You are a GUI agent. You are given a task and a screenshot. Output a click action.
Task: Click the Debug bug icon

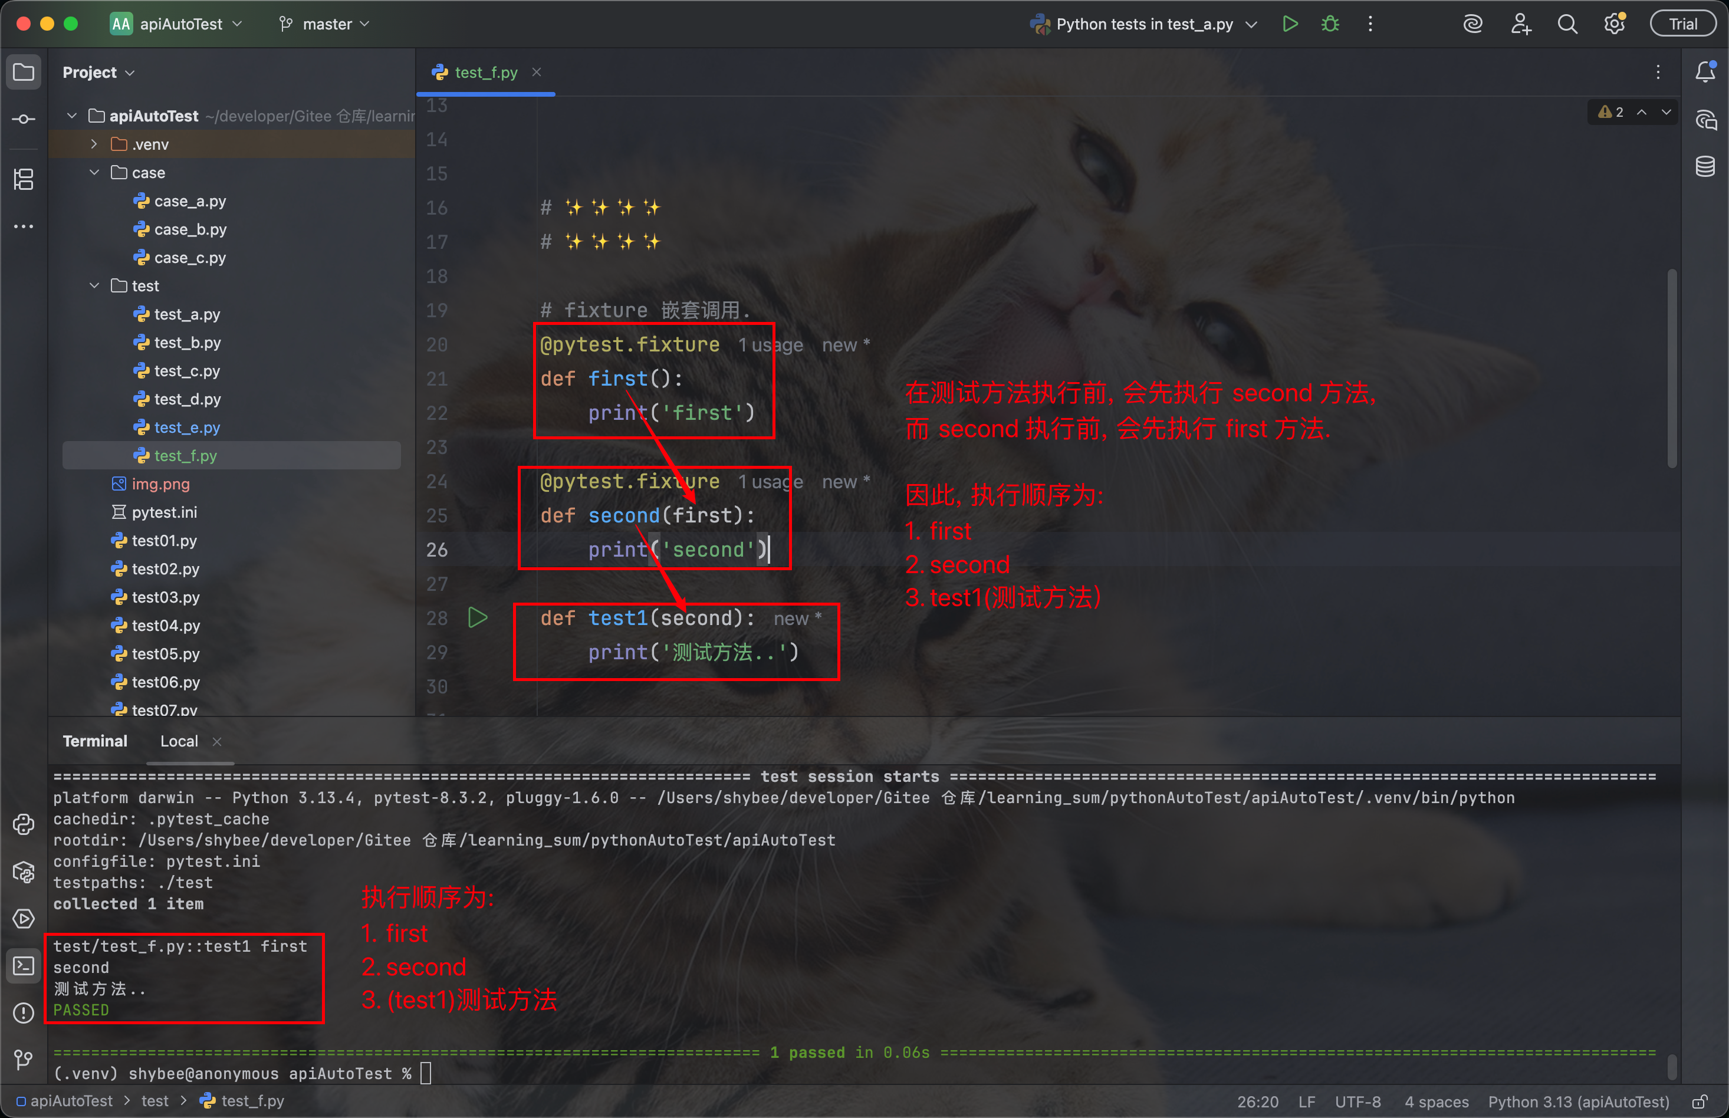pyautogui.click(x=1330, y=24)
